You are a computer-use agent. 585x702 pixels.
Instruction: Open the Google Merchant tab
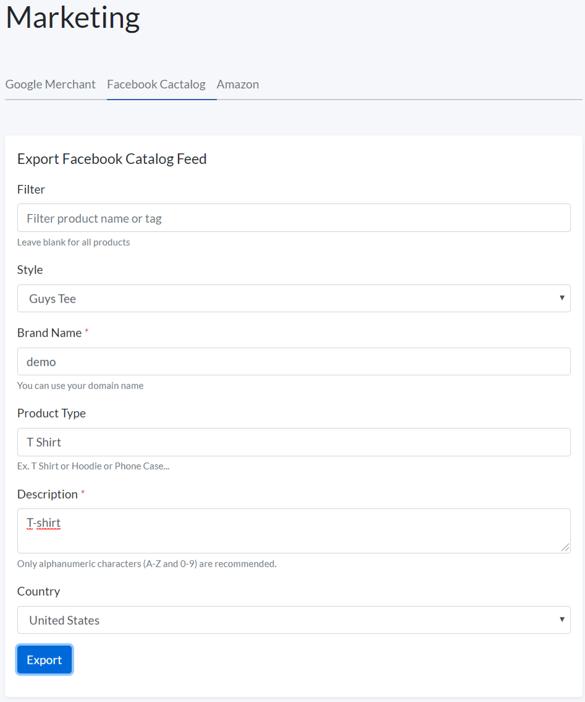[x=51, y=84]
